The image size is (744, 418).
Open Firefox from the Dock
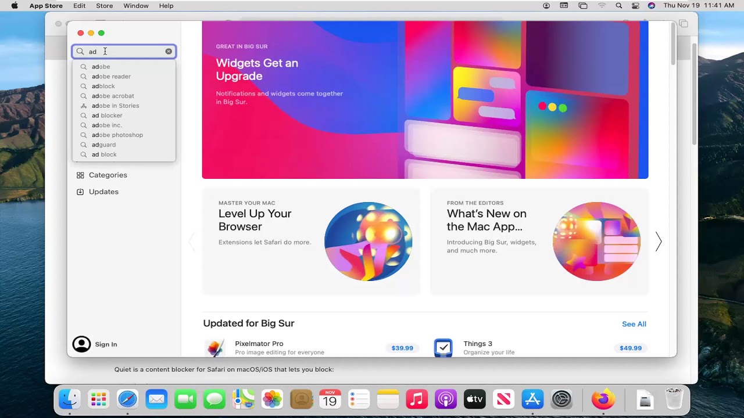603,399
